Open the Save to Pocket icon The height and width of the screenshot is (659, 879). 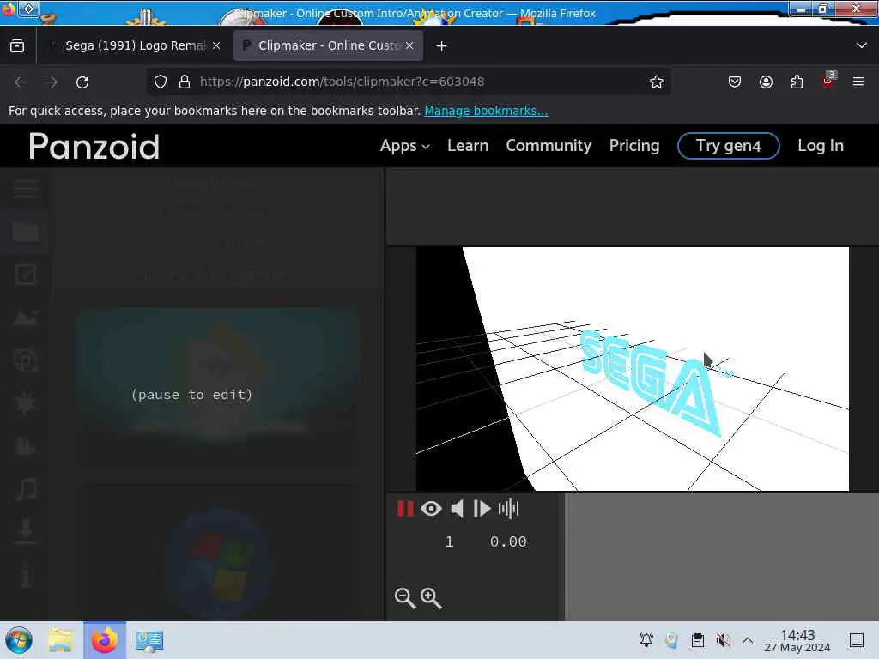tap(735, 82)
